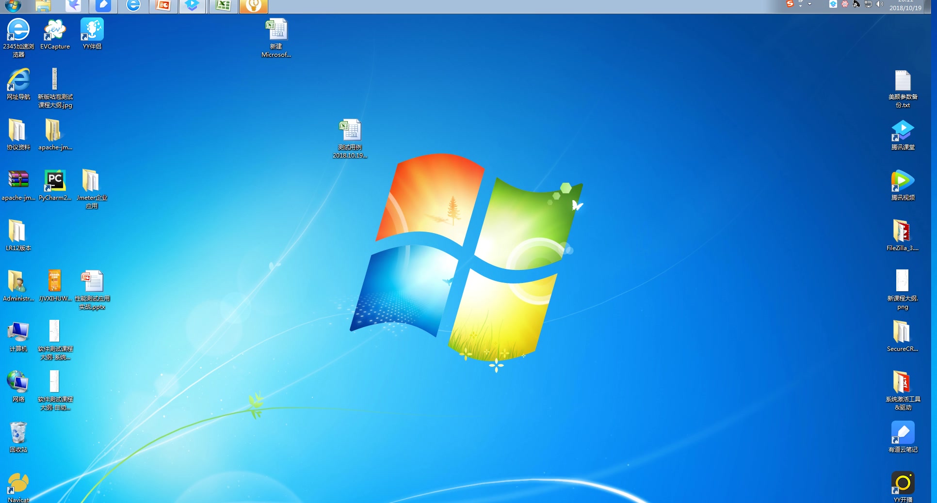Click the network status tray icon
Image resolution: width=937 pixels, height=503 pixels.
coord(868,4)
